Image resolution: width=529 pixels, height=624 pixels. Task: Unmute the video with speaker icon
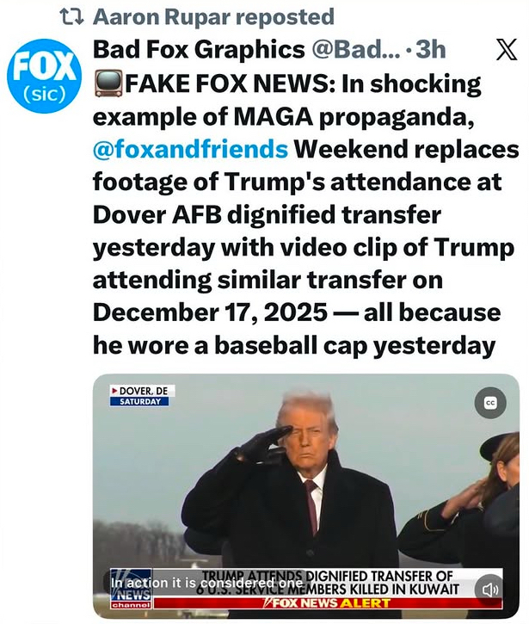pyautogui.click(x=490, y=590)
